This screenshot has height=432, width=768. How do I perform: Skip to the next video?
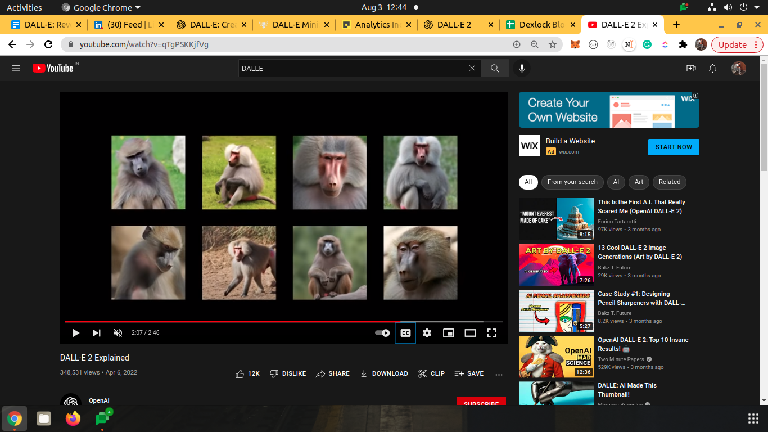point(97,333)
